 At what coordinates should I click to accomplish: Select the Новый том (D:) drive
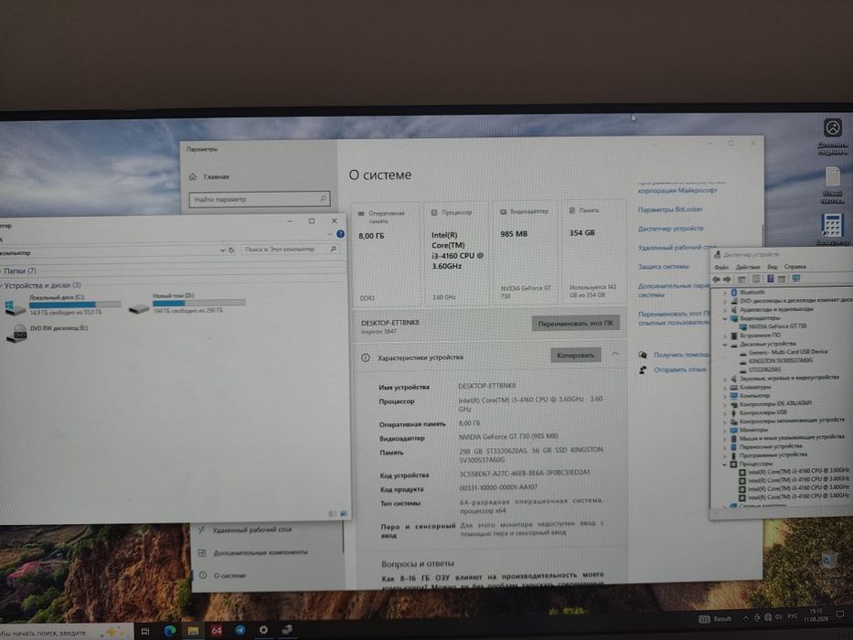pos(187,304)
